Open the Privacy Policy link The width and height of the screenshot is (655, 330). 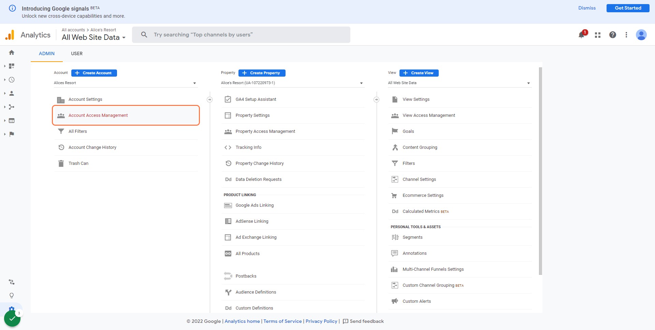tap(321, 321)
